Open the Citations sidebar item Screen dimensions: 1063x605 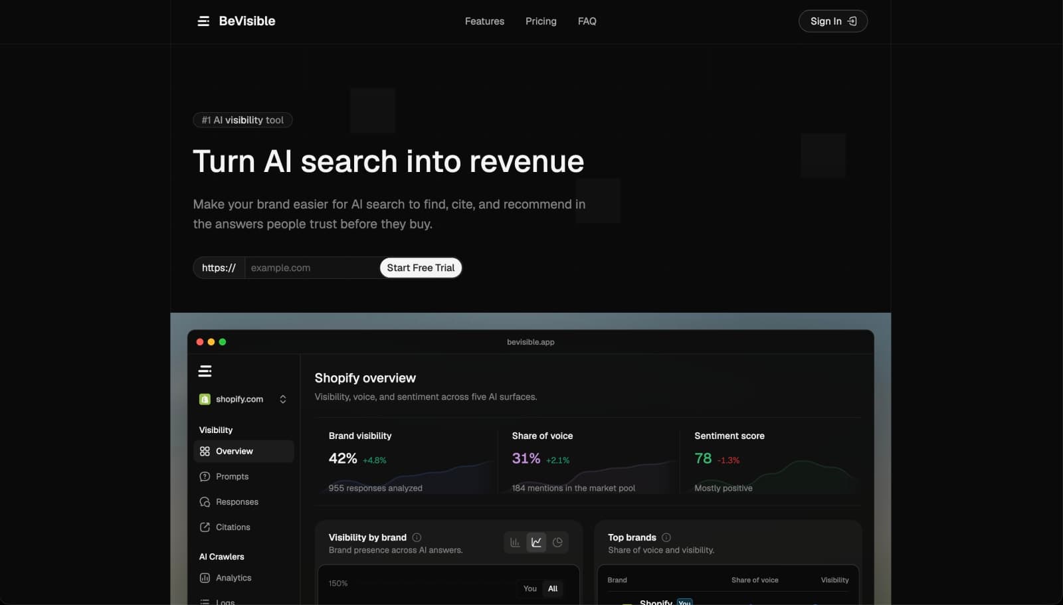click(x=244, y=527)
